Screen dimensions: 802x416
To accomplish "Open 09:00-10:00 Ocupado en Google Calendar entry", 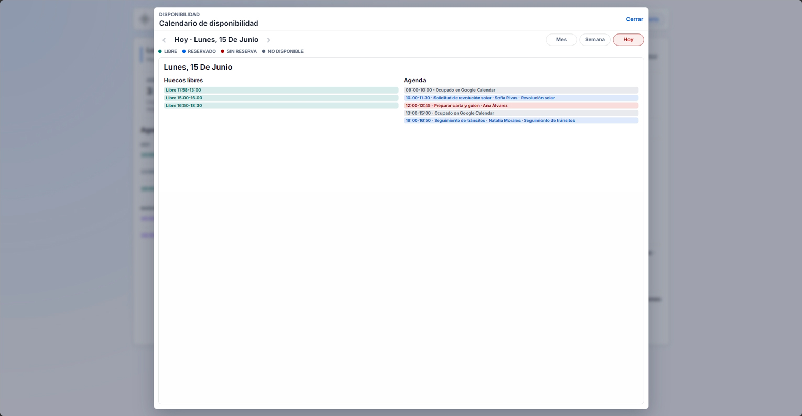I will [521, 90].
